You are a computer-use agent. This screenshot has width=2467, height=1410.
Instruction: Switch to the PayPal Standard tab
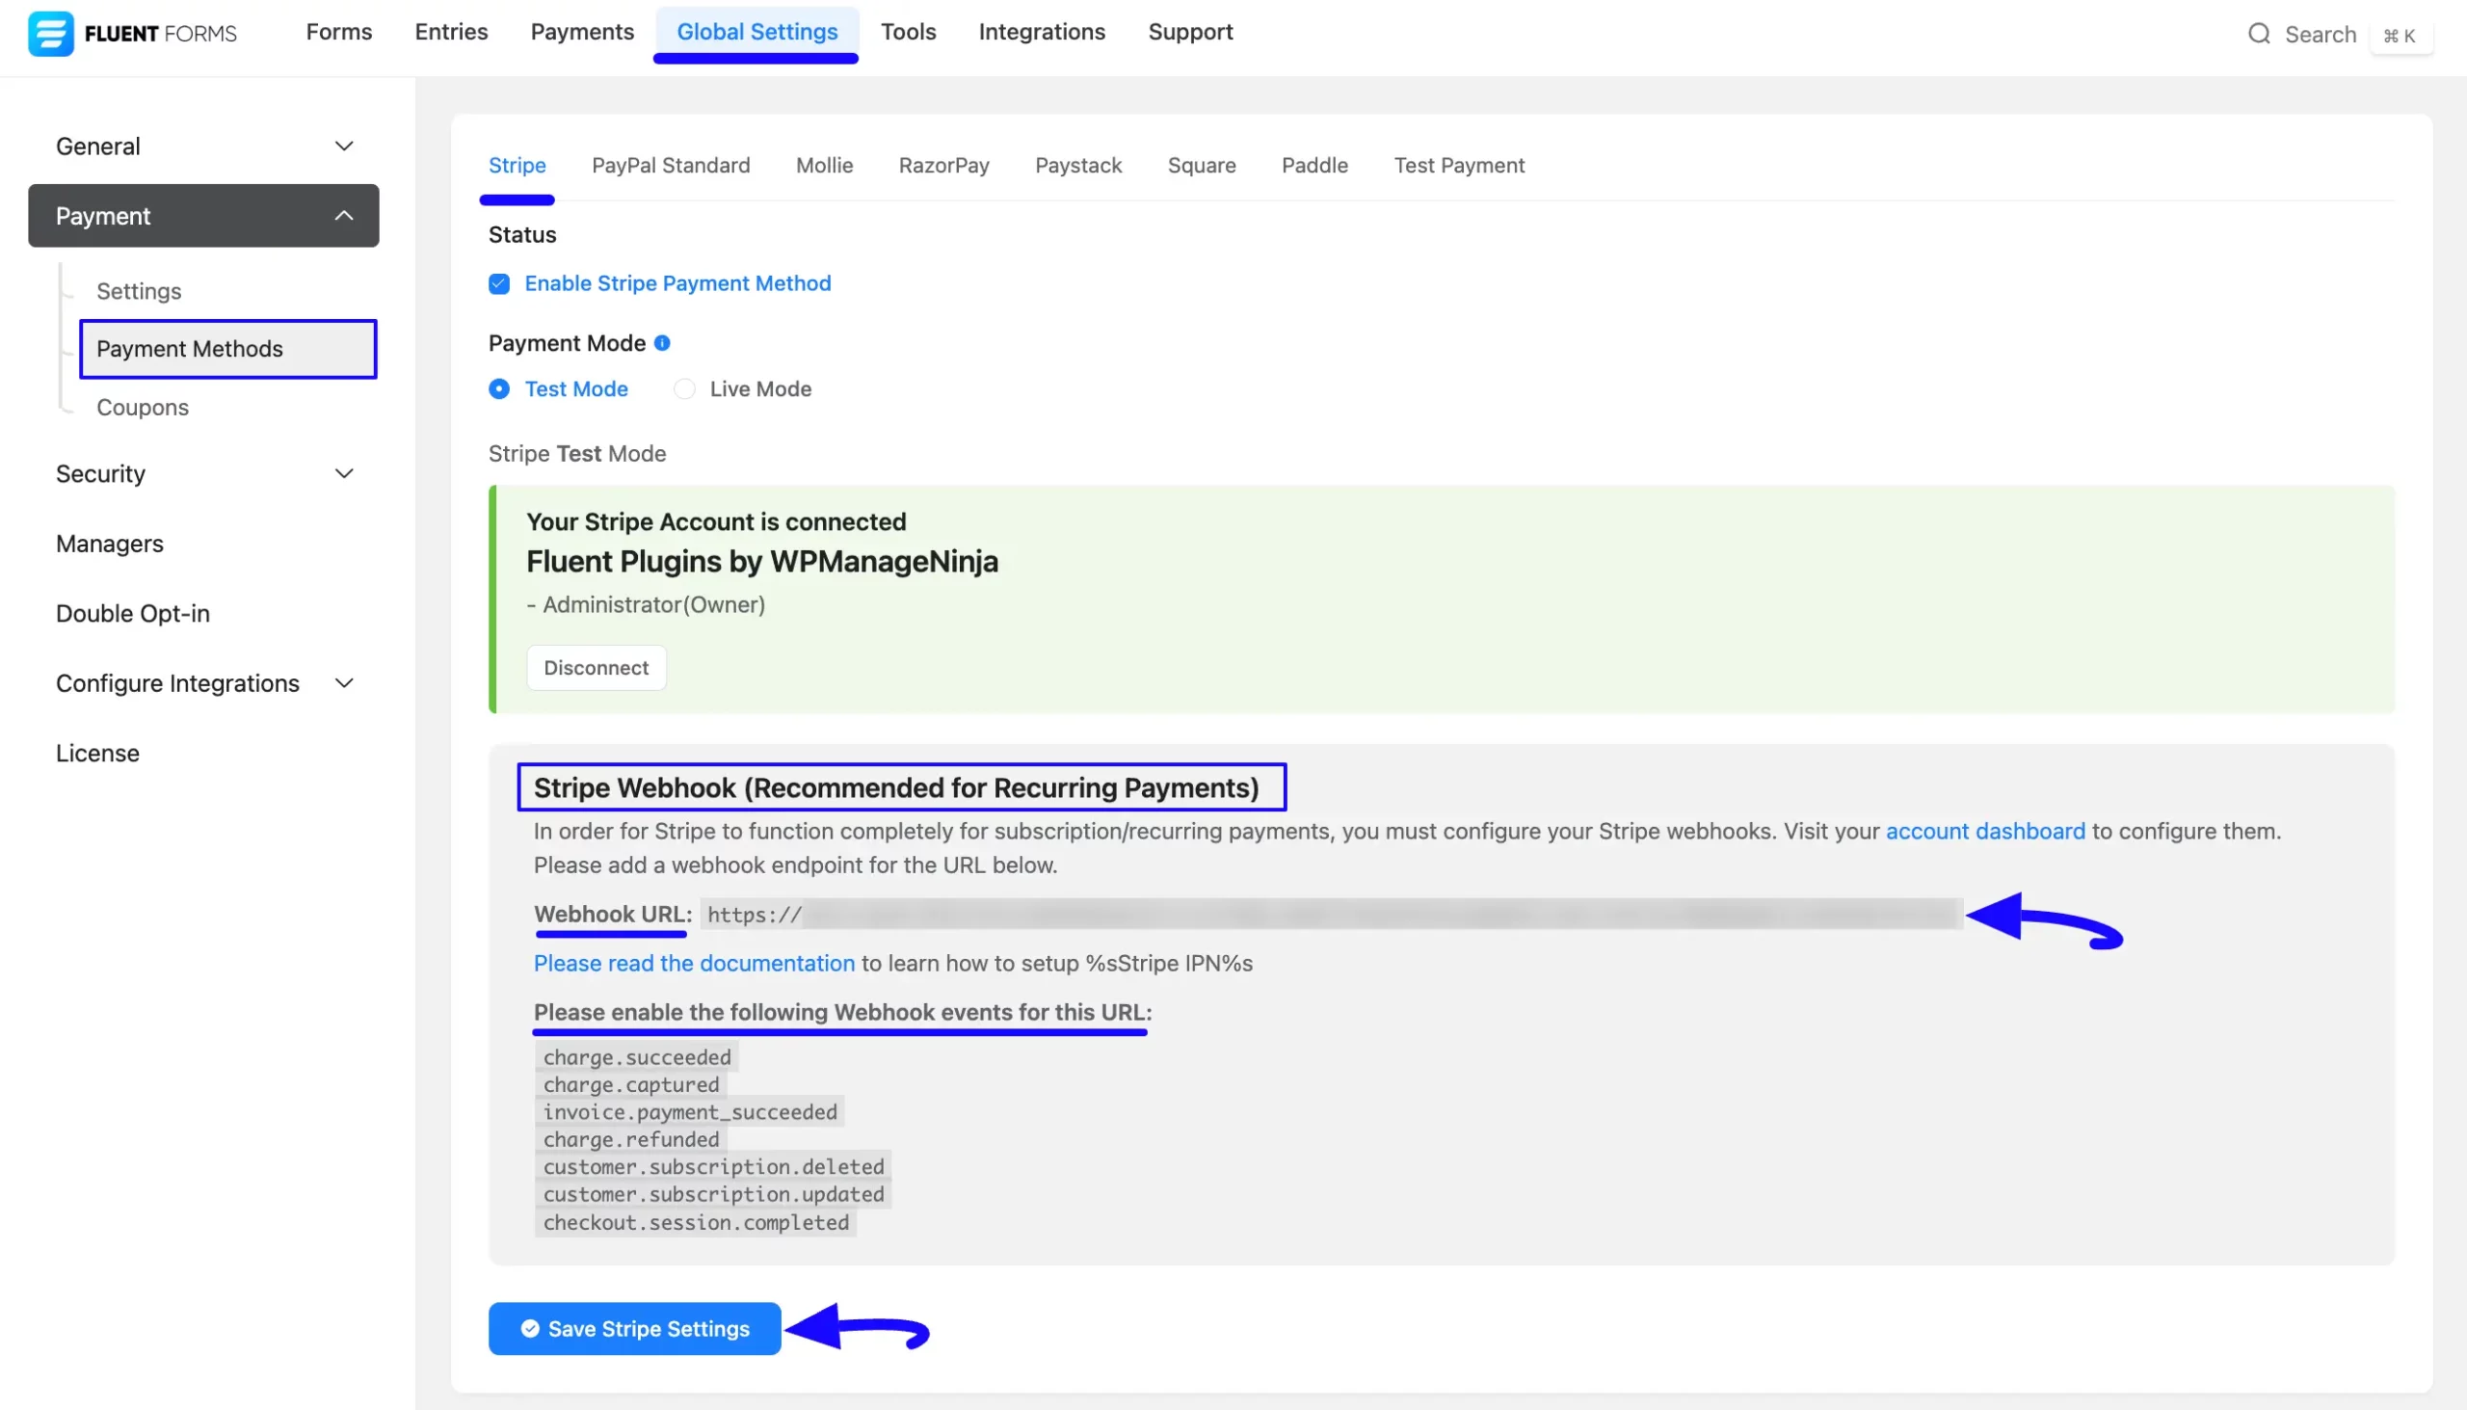pos(671,166)
